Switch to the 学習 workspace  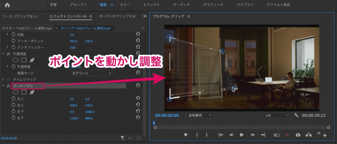click(53, 5)
